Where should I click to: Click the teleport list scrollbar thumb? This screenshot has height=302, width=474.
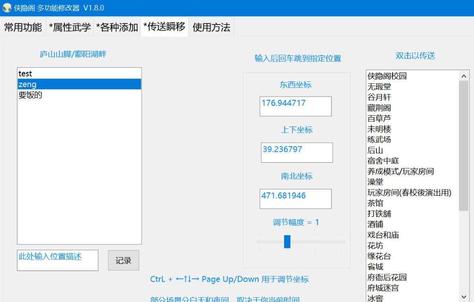(x=464, y=146)
